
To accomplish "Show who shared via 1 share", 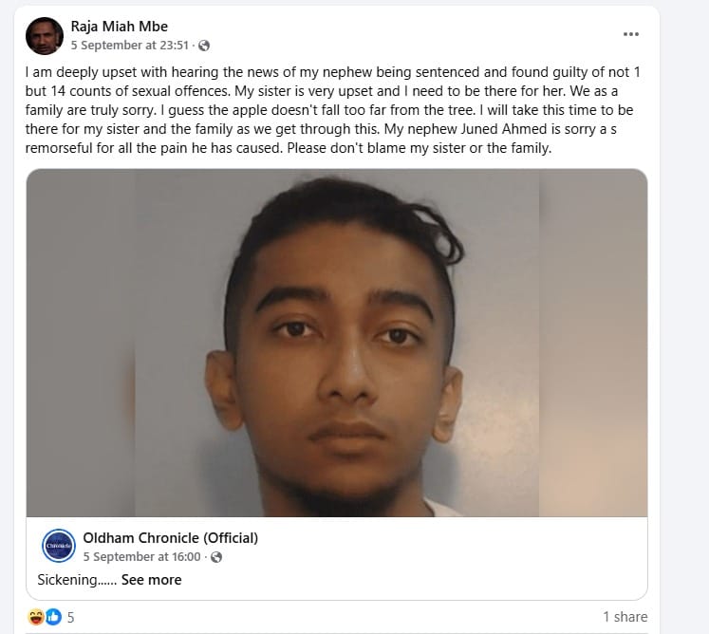I will 625,617.
